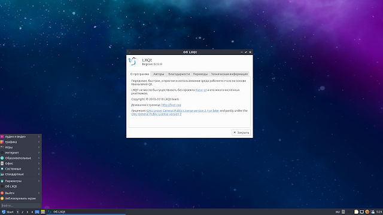Image resolution: width=383 pixels, height=215 pixels.
Task: Minimize the Об LXQt window
Action: pyautogui.click(x=242, y=52)
